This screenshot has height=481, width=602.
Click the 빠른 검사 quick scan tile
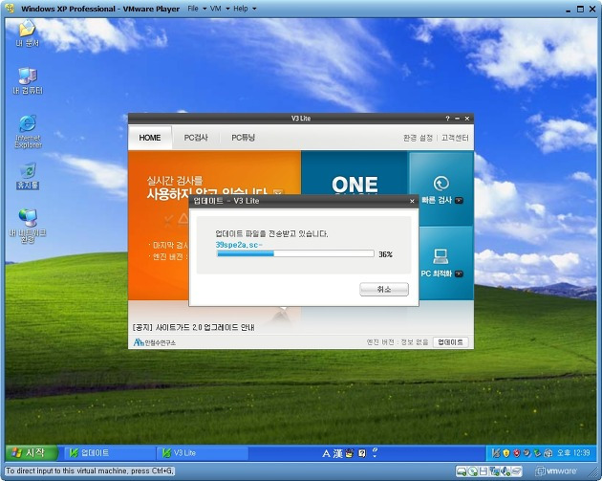pyautogui.click(x=441, y=189)
